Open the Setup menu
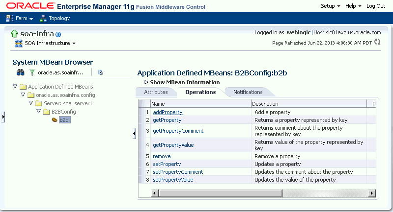 point(330,6)
